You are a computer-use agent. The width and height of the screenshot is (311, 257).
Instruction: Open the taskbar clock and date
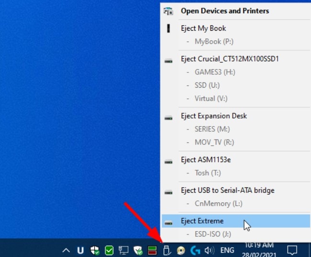click(259, 250)
